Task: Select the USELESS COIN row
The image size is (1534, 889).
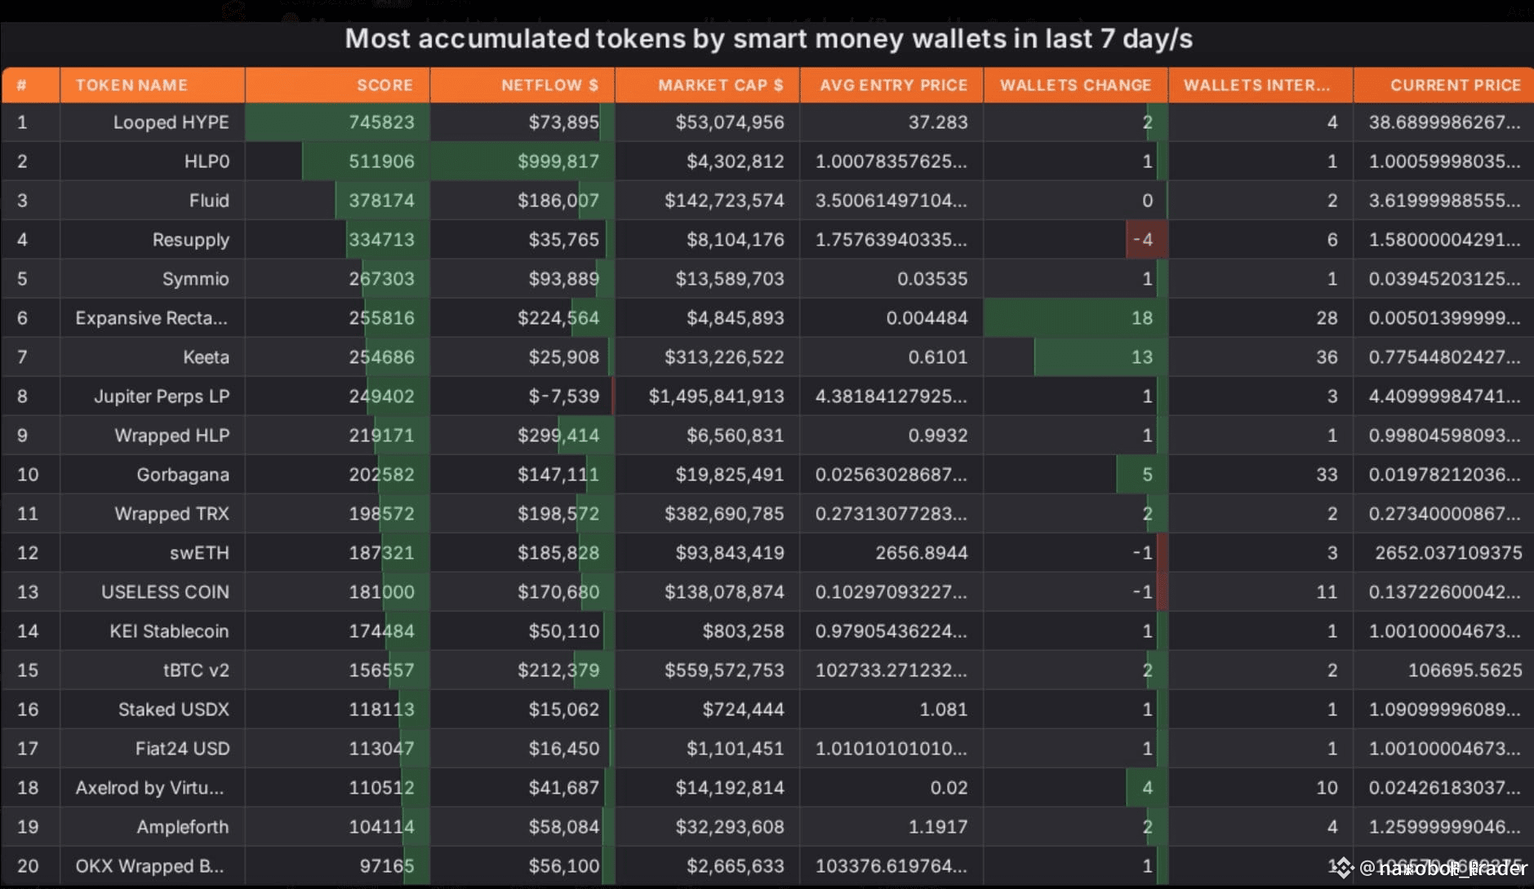Action: pos(767,592)
